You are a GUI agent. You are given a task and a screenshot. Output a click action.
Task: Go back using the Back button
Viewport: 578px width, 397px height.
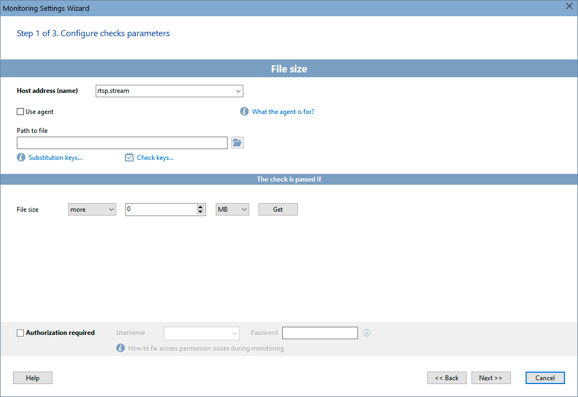click(x=447, y=378)
